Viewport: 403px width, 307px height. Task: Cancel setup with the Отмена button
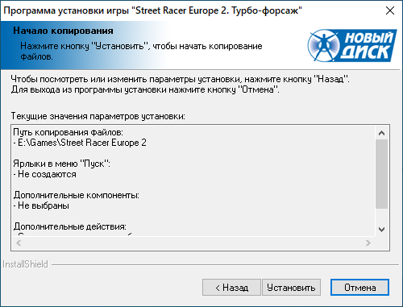click(359, 288)
